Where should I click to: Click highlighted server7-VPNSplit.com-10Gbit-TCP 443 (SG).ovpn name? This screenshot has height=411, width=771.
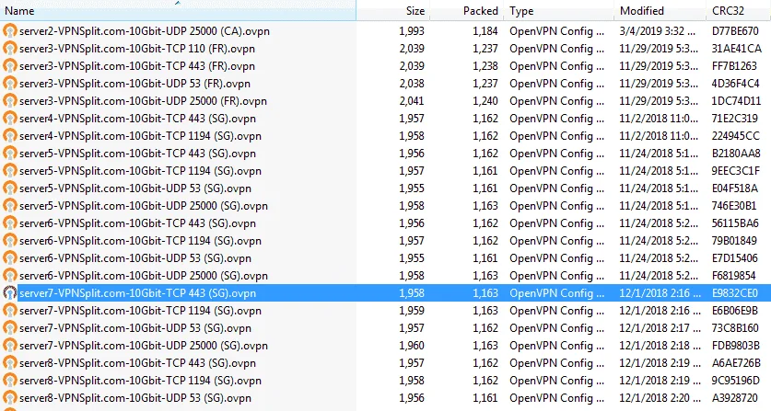[x=137, y=293]
